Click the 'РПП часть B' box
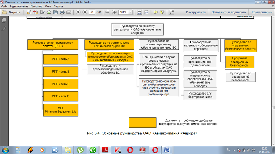The image size is (275, 154). click(61, 71)
